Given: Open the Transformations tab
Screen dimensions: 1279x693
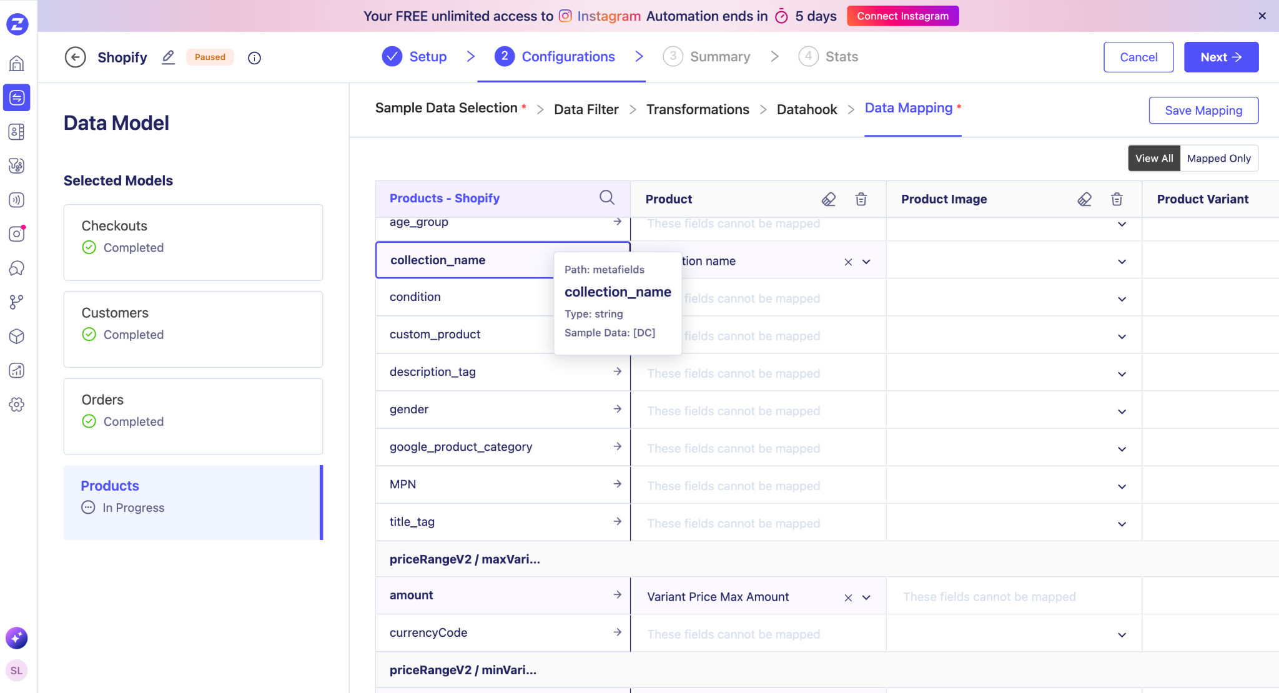Looking at the screenshot, I should [x=697, y=109].
